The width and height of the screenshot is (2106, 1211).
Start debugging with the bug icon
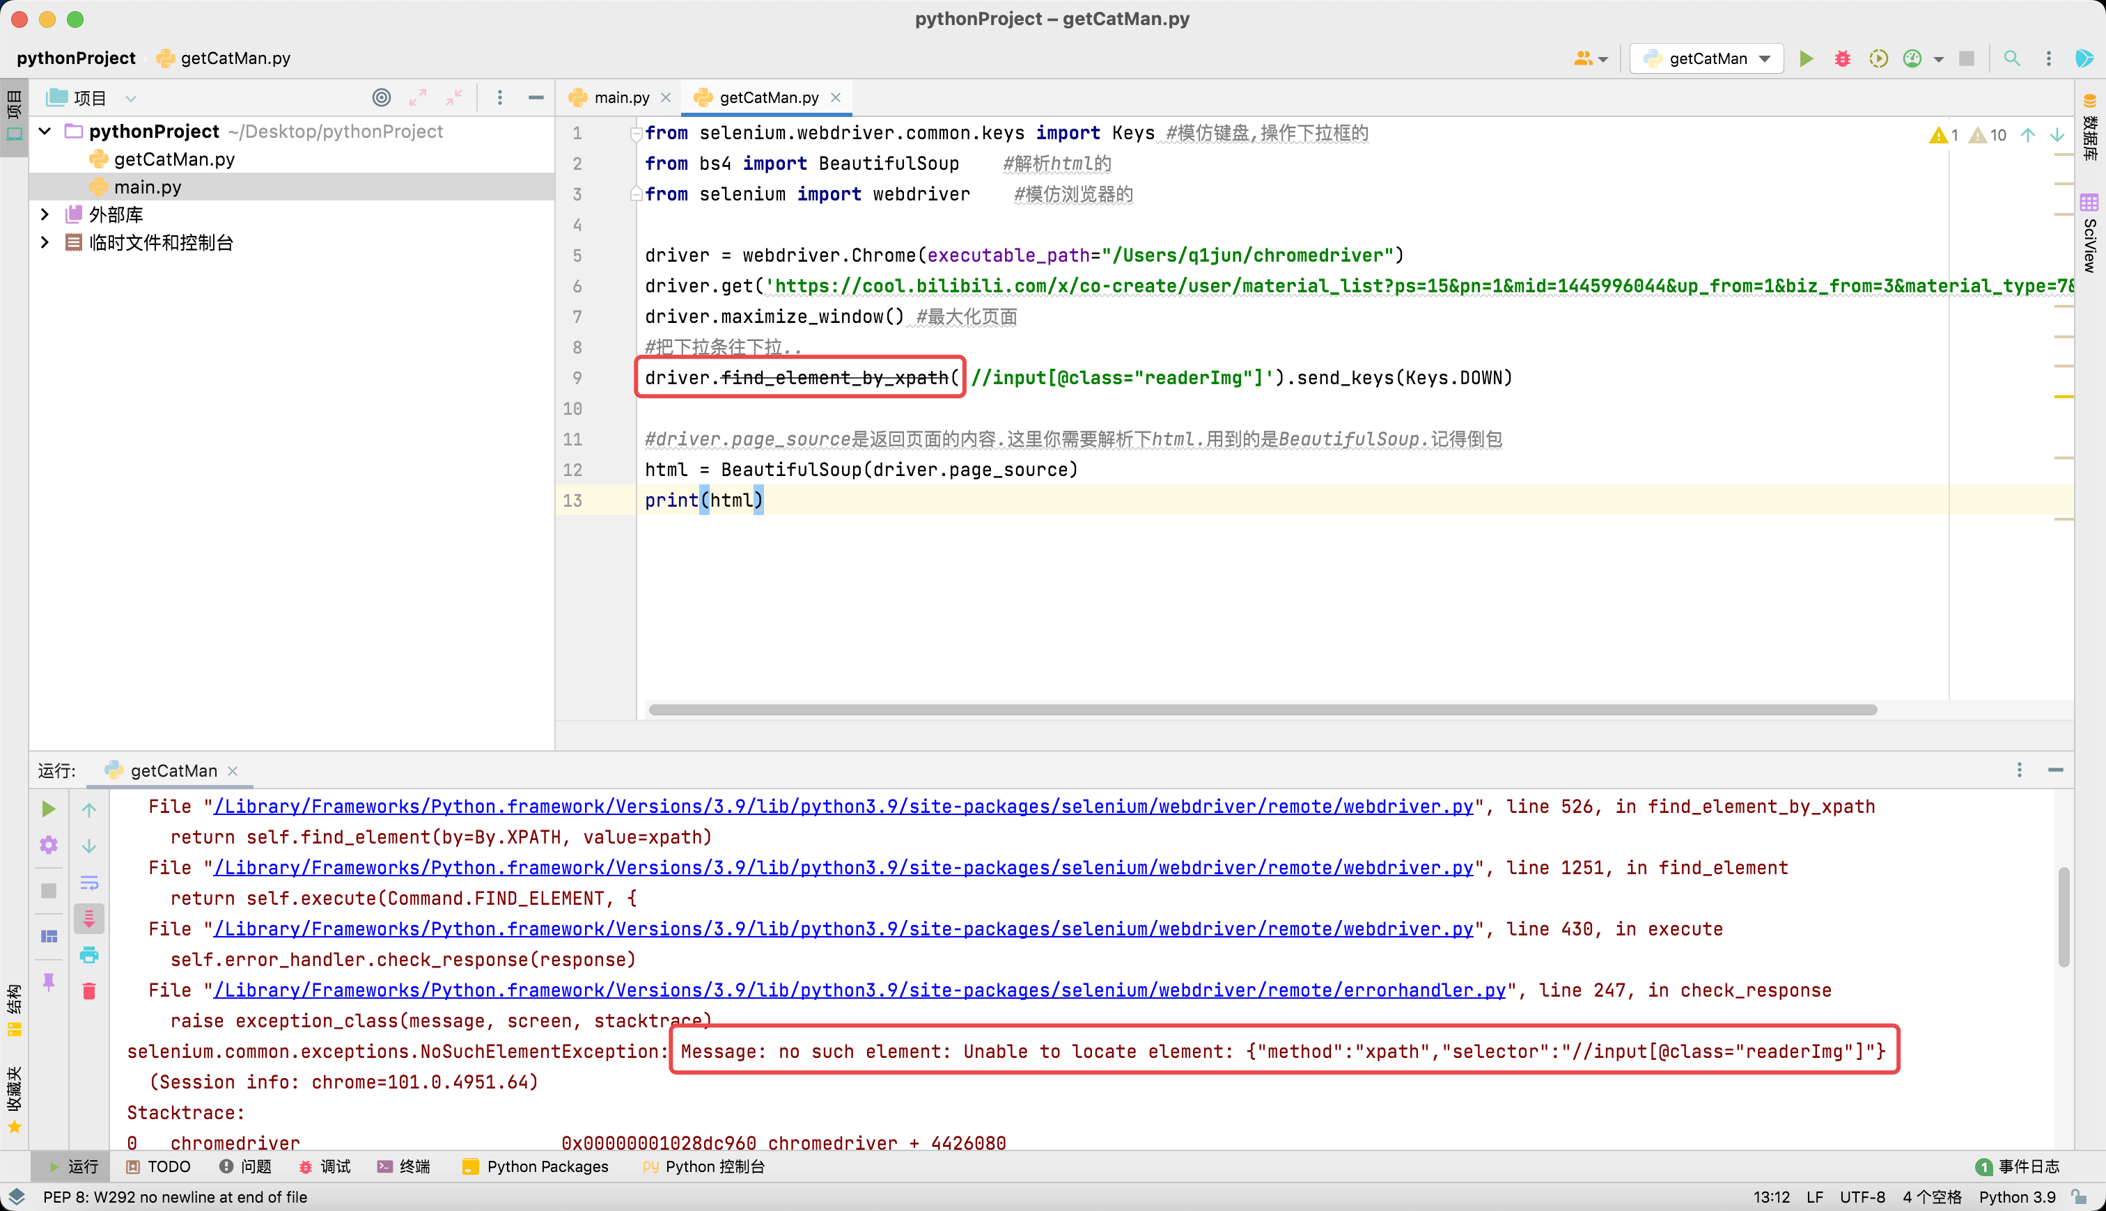click(x=1842, y=58)
